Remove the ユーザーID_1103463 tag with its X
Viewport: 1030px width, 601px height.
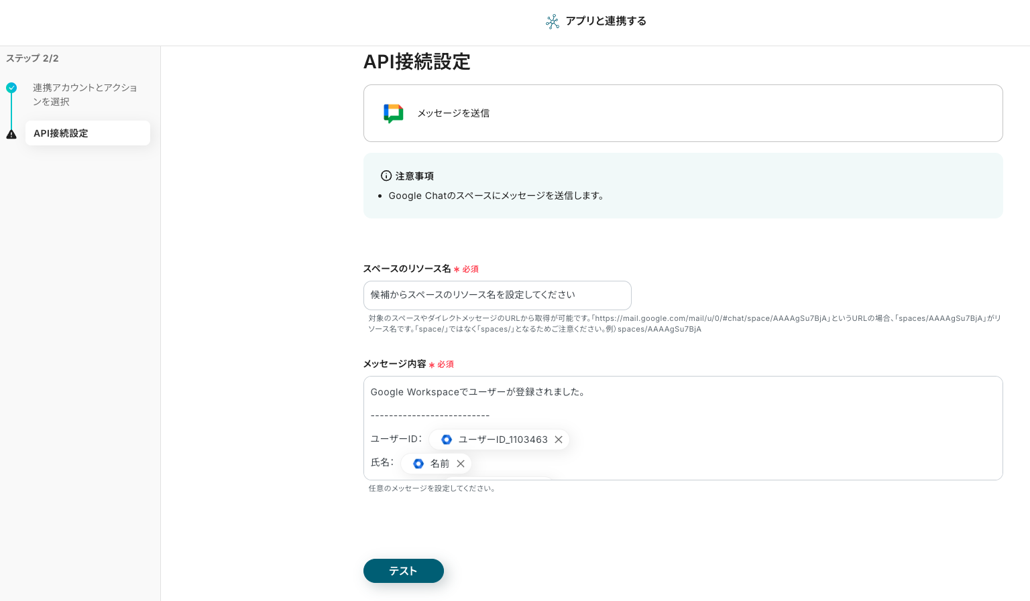[559, 440]
